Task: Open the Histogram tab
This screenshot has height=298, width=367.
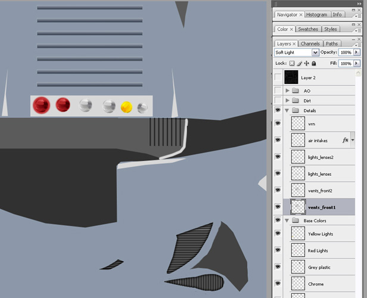Action: 317,14
